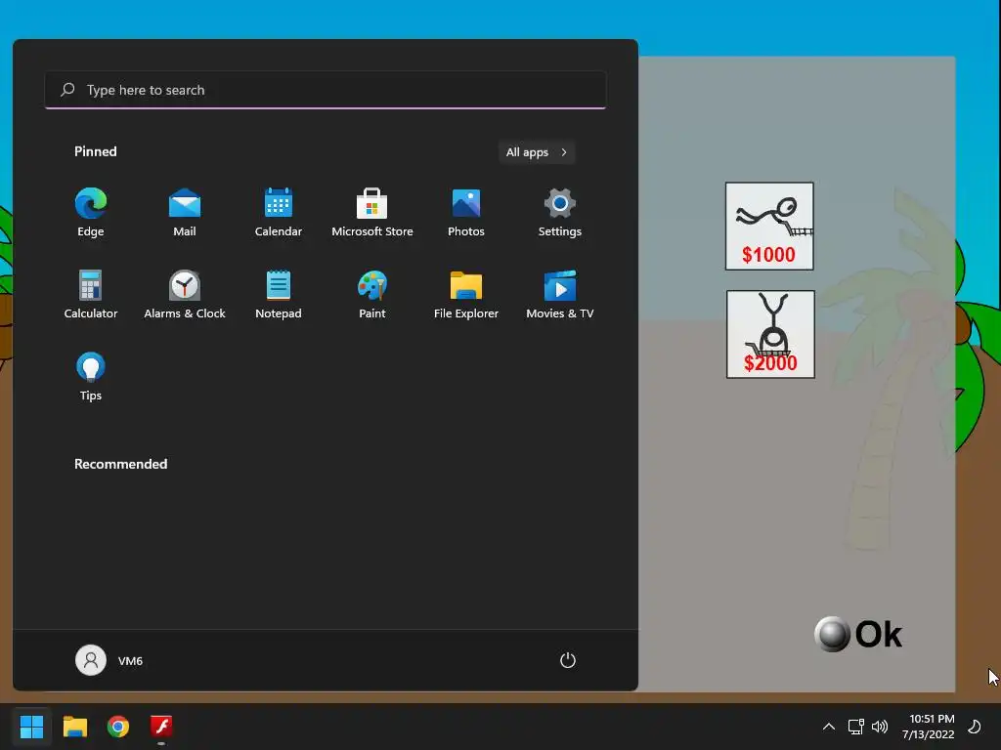1001x750 pixels.
Task: Open clock and date flyout
Action: click(x=929, y=726)
